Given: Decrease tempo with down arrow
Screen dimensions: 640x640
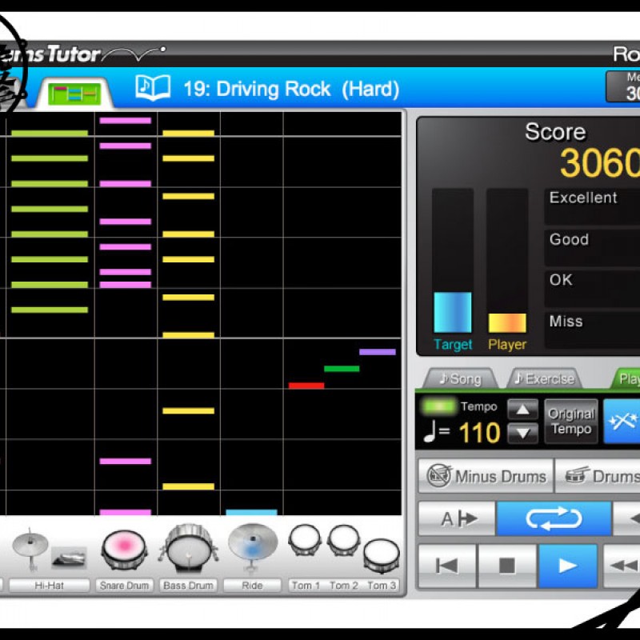Looking at the screenshot, I should click(x=522, y=433).
